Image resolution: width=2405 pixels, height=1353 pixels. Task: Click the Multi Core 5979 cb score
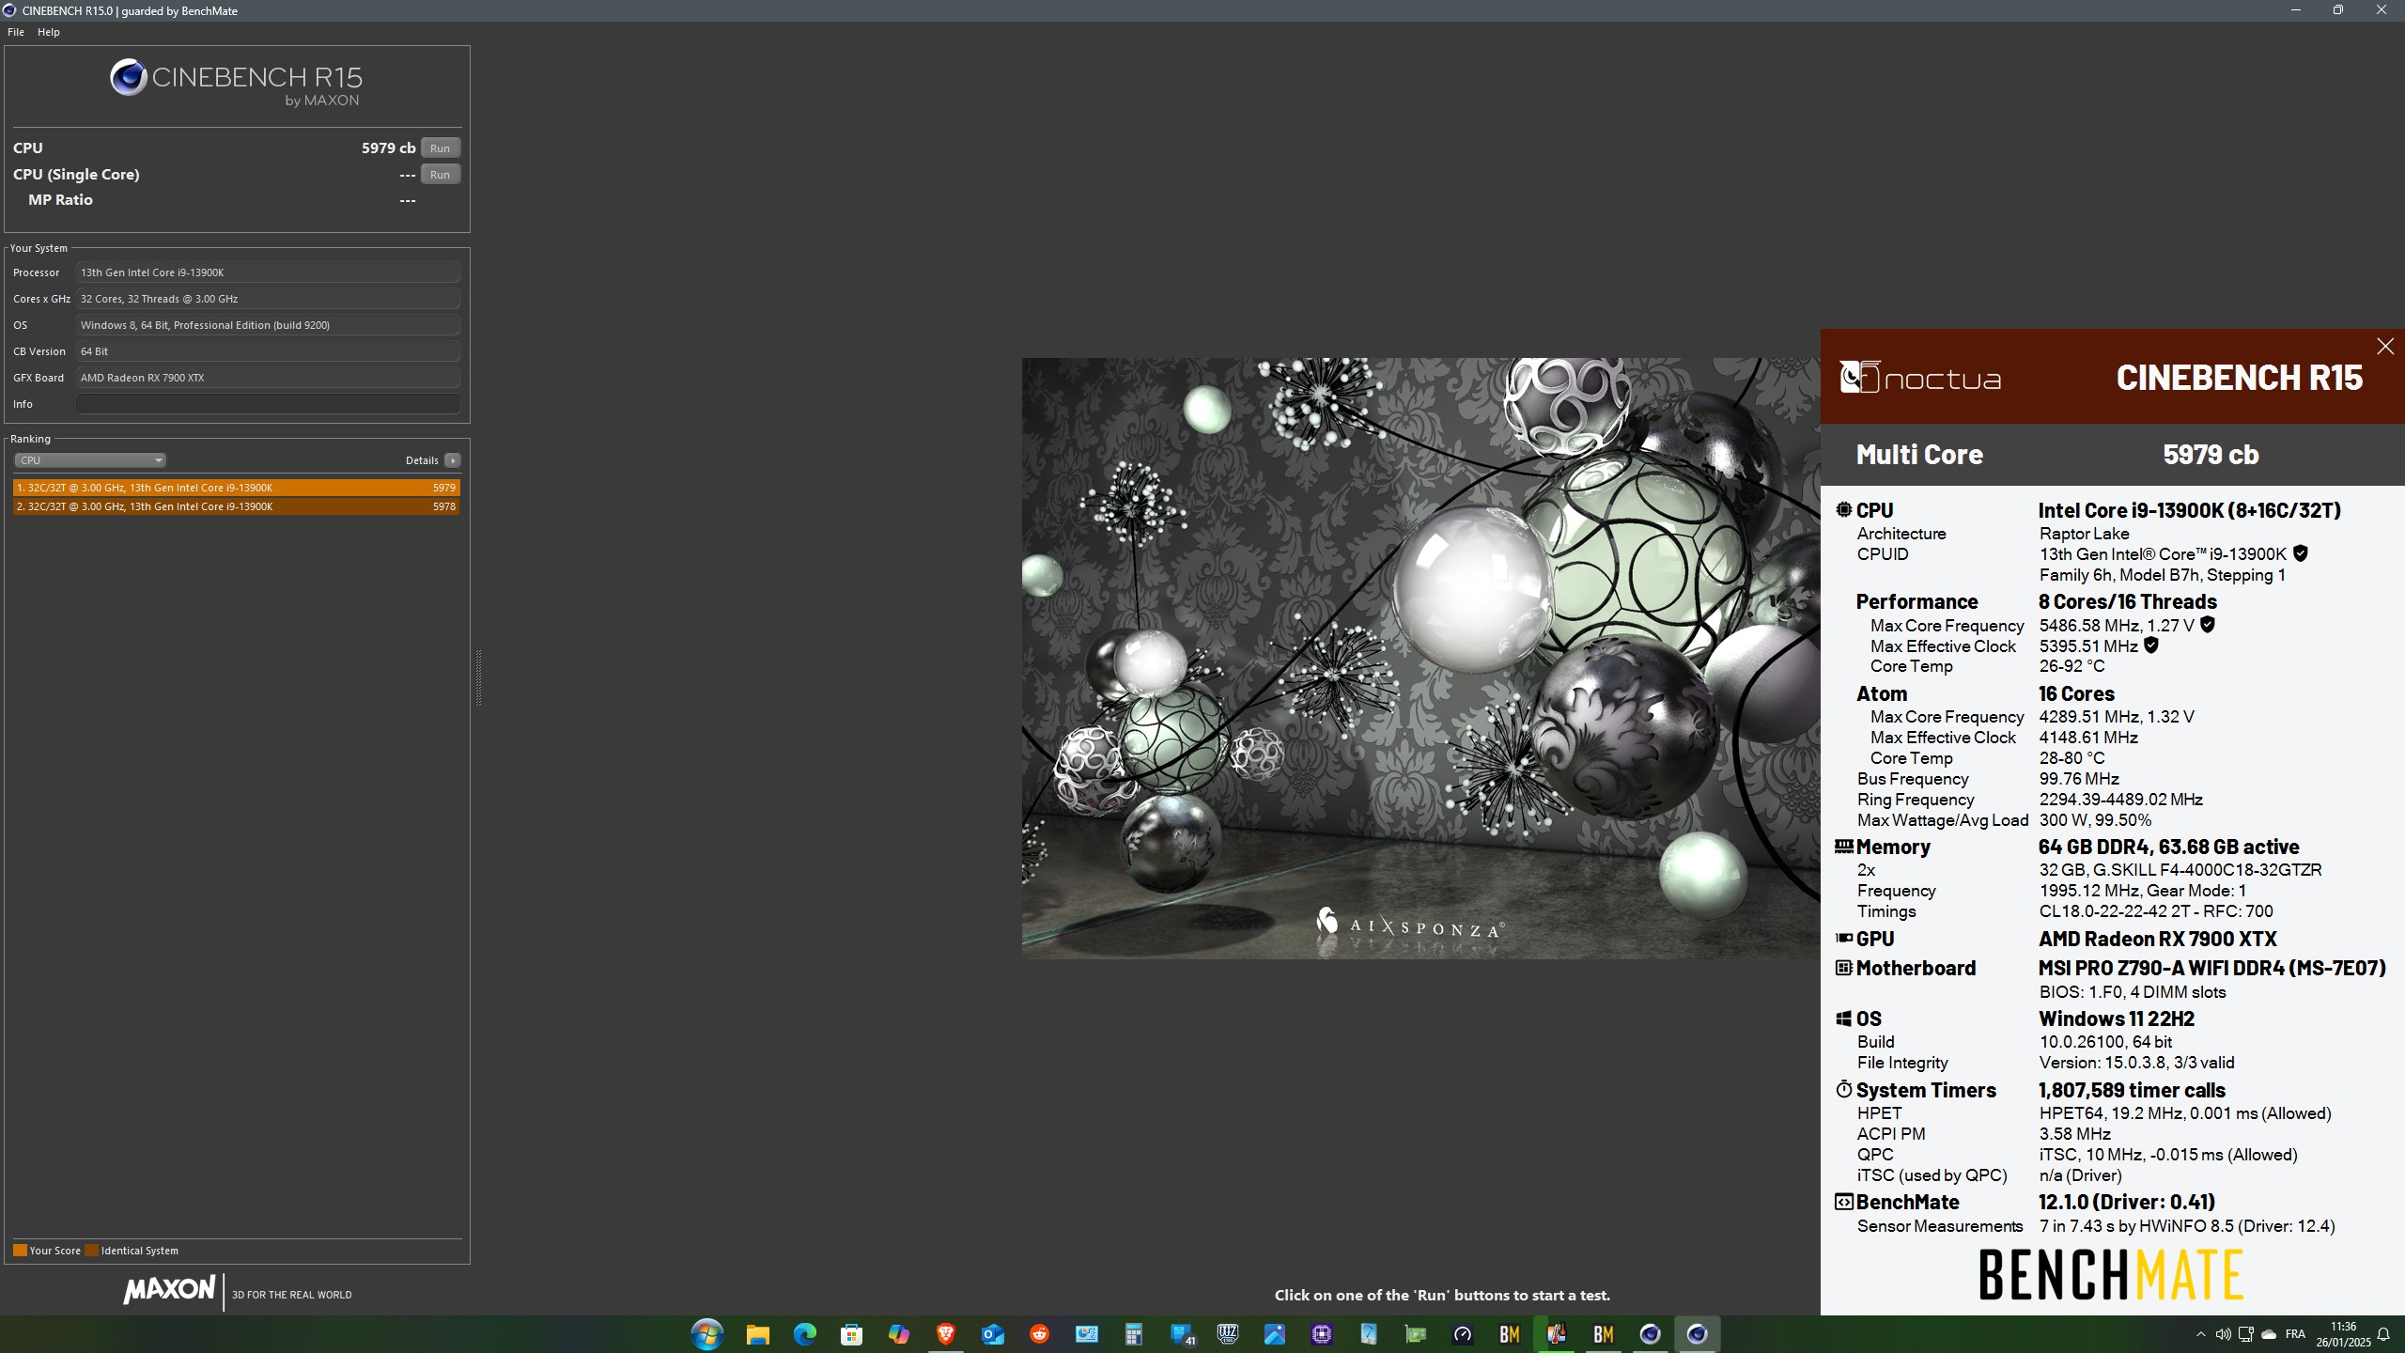[2211, 455]
